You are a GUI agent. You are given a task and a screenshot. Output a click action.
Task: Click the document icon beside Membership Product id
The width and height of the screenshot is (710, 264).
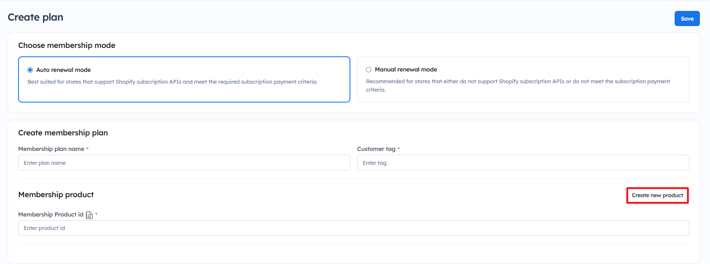pyautogui.click(x=89, y=215)
